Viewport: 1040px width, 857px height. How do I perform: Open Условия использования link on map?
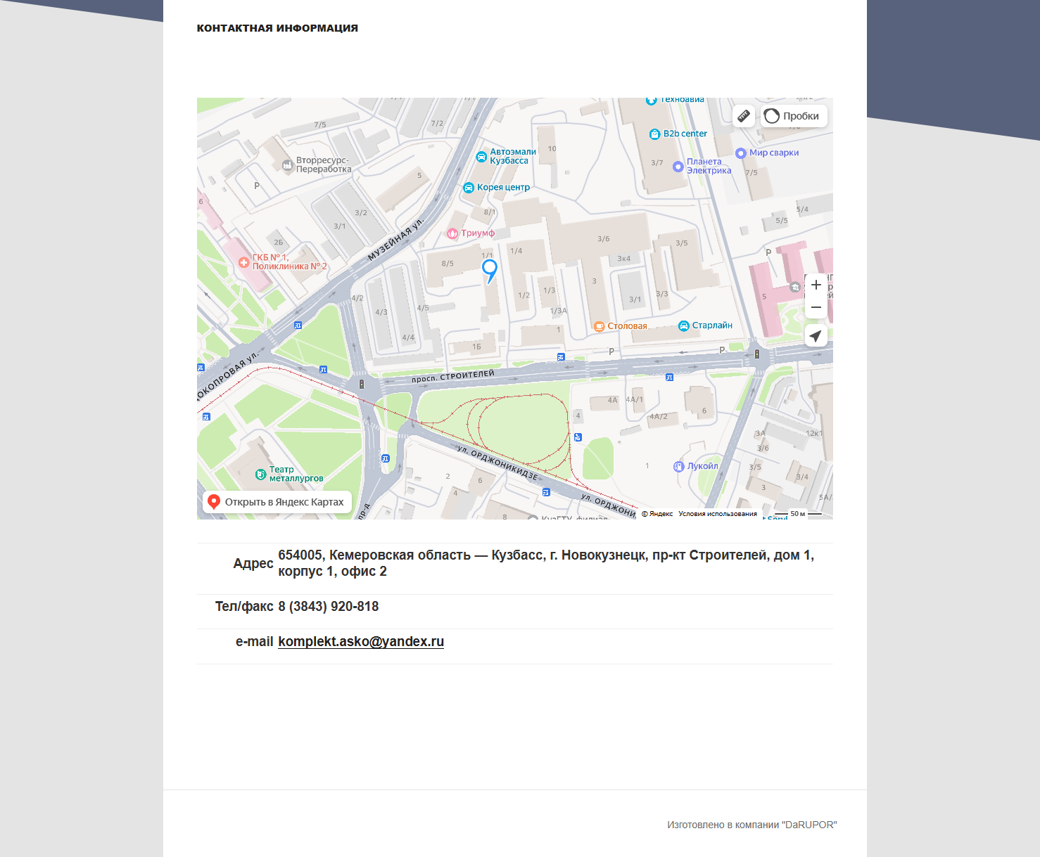coord(718,514)
